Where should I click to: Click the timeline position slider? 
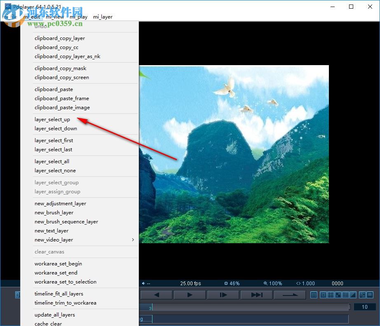[x=247, y=307]
